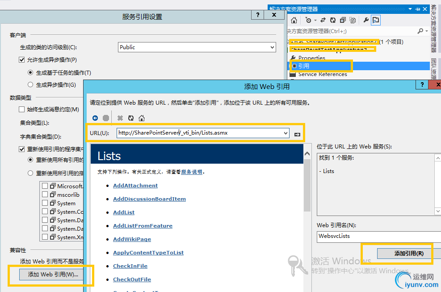This screenshot has width=441, height=292.
Task: Click the Go arrow icon next to URL field
Action: (297, 134)
